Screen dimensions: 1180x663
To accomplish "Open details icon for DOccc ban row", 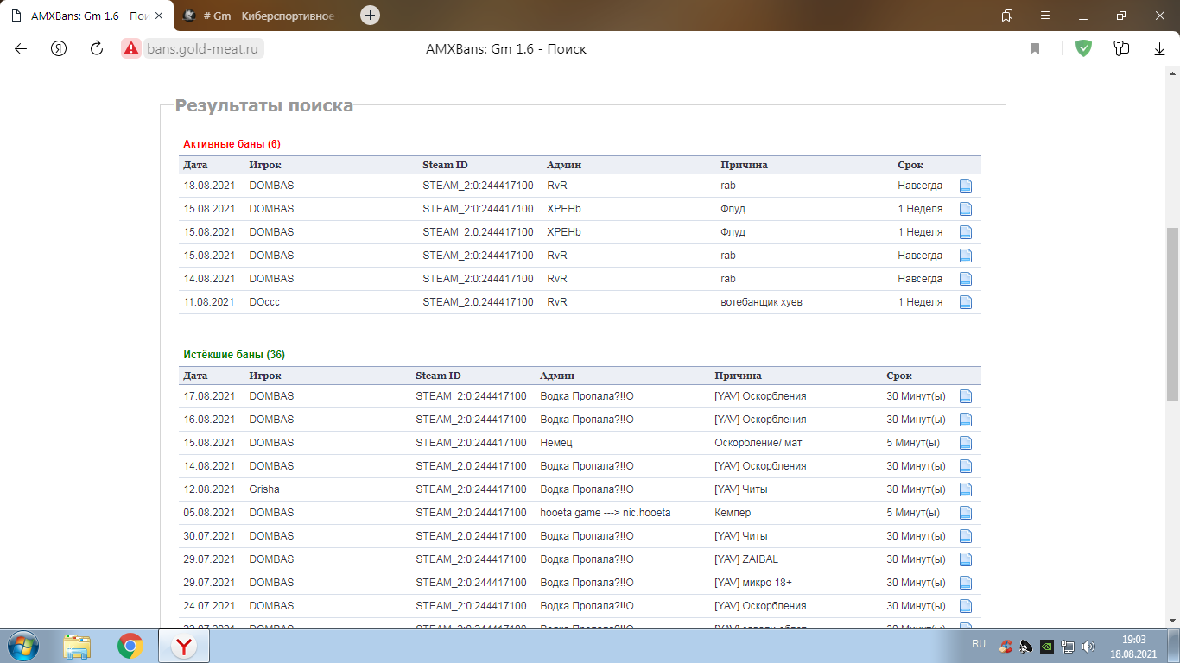I will [x=966, y=302].
